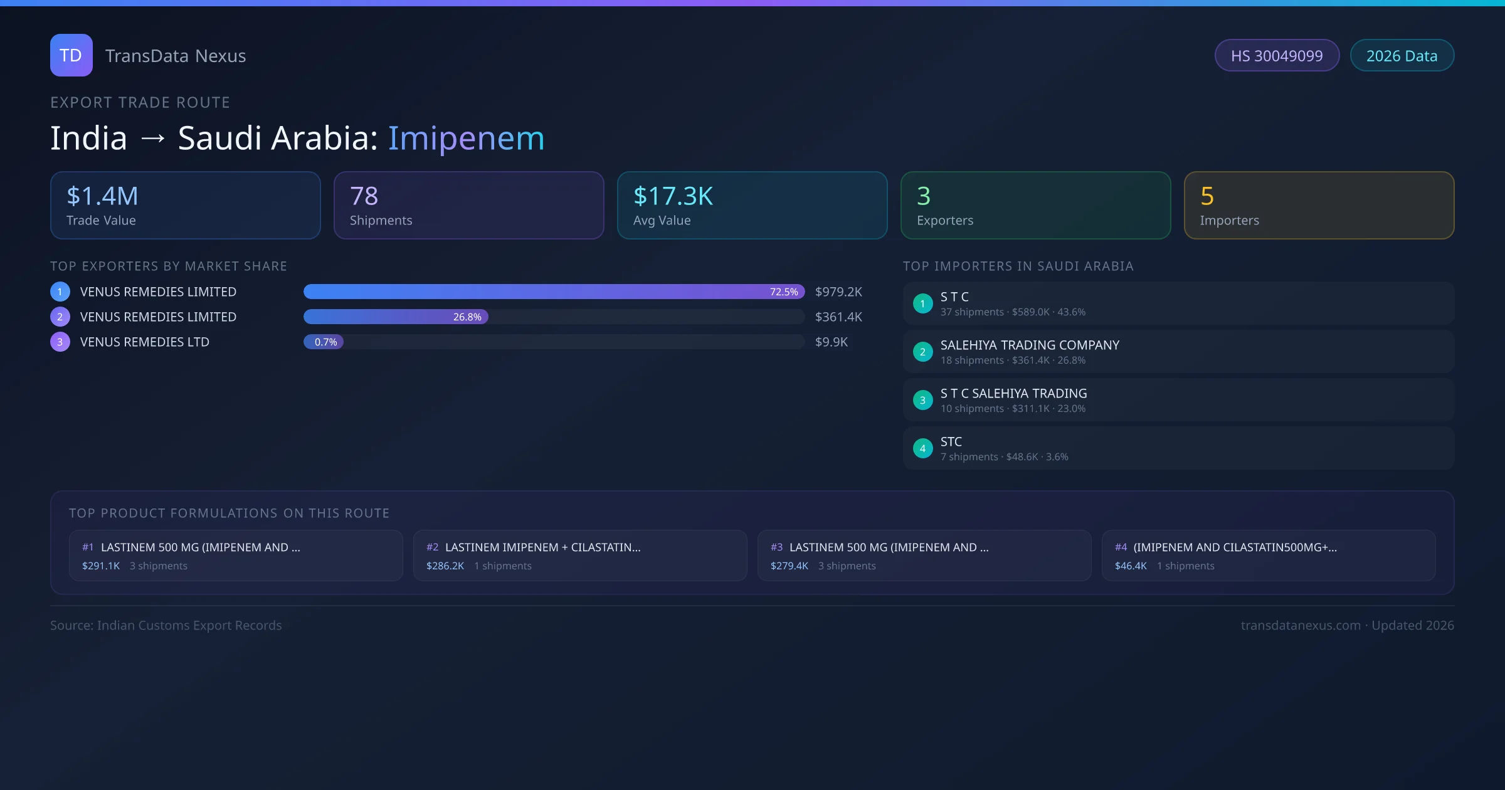Open the #4 IMIPENEM AND CILASTATIN500MG card
1505x790 pixels.
click(x=1268, y=556)
